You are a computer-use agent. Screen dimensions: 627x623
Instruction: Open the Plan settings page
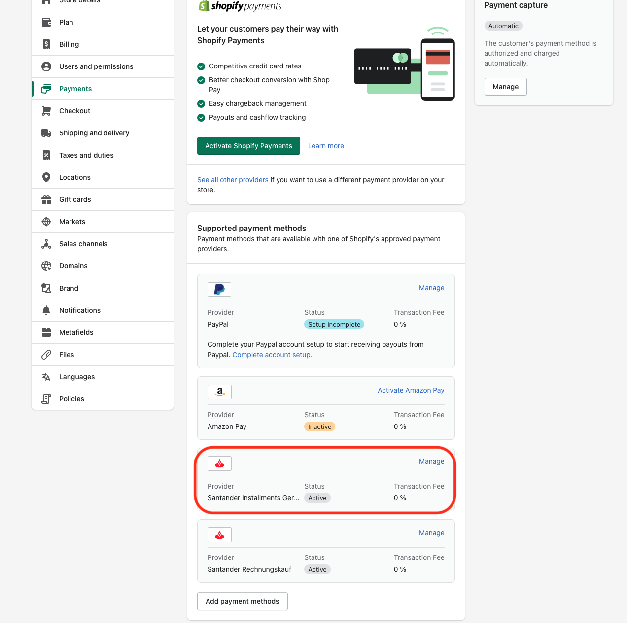click(103, 22)
